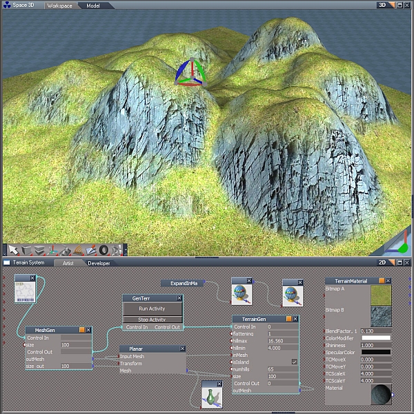Edit the MeshGen size_out value 100
The image size is (414, 414).
tap(76, 366)
